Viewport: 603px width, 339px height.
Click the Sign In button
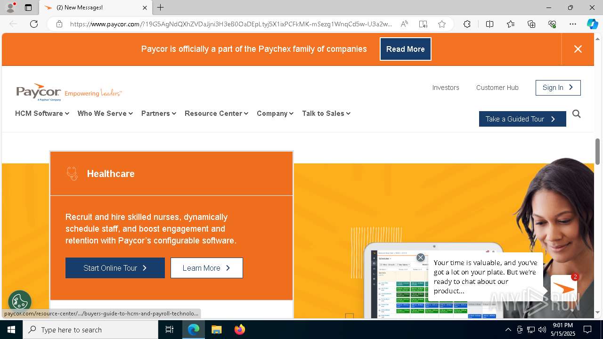click(558, 88)
